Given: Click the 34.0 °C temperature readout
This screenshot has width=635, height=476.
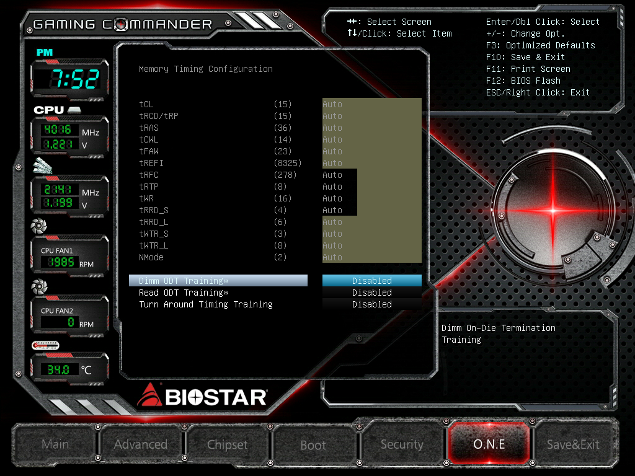Looking at the screenshot, I should pos(59,369).
